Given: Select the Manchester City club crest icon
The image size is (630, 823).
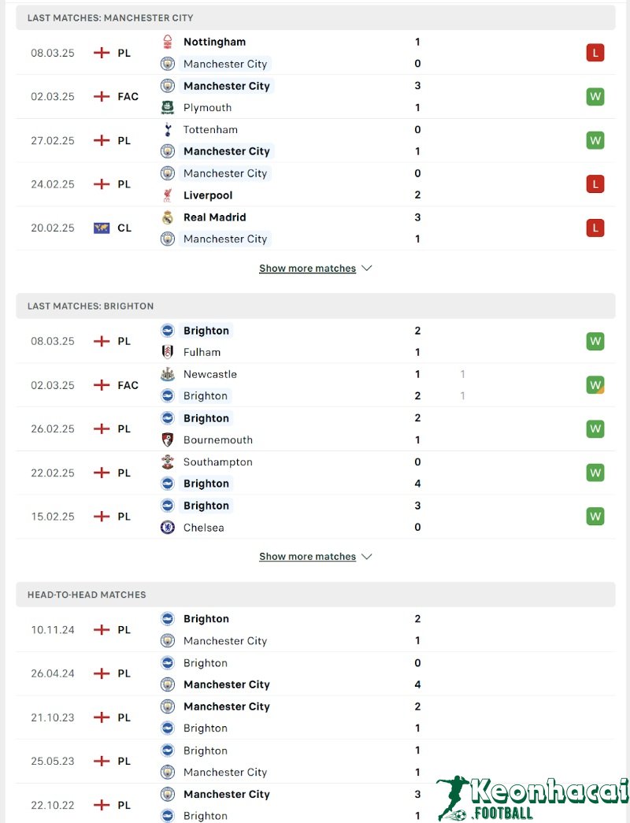Looking at the screenshot, I should click(x=167, y=64).
